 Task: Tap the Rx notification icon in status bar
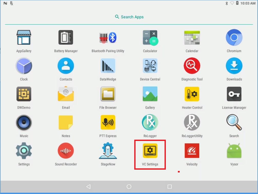point(11,3)
